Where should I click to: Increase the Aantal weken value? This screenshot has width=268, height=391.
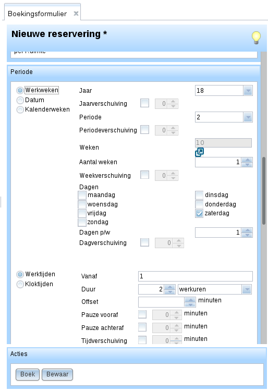click(247, 160)
